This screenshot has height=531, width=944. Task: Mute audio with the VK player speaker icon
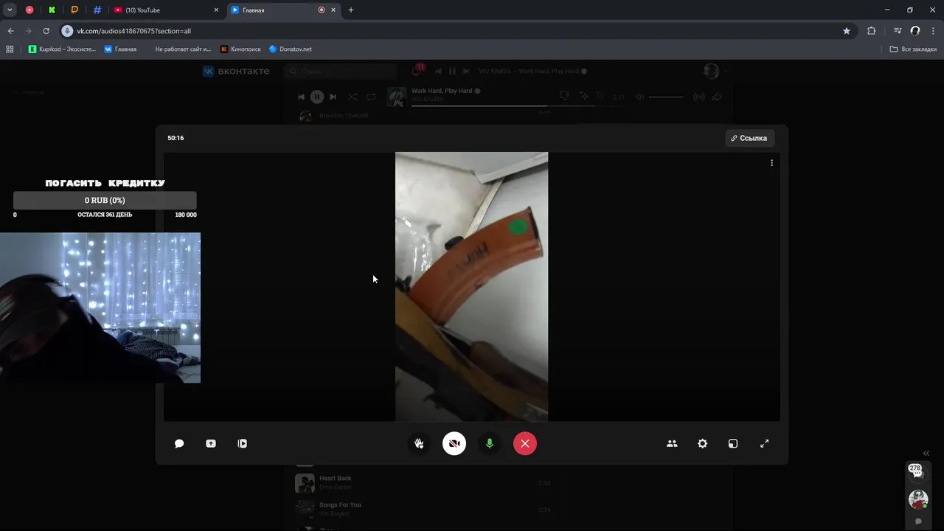coord(639,97)
